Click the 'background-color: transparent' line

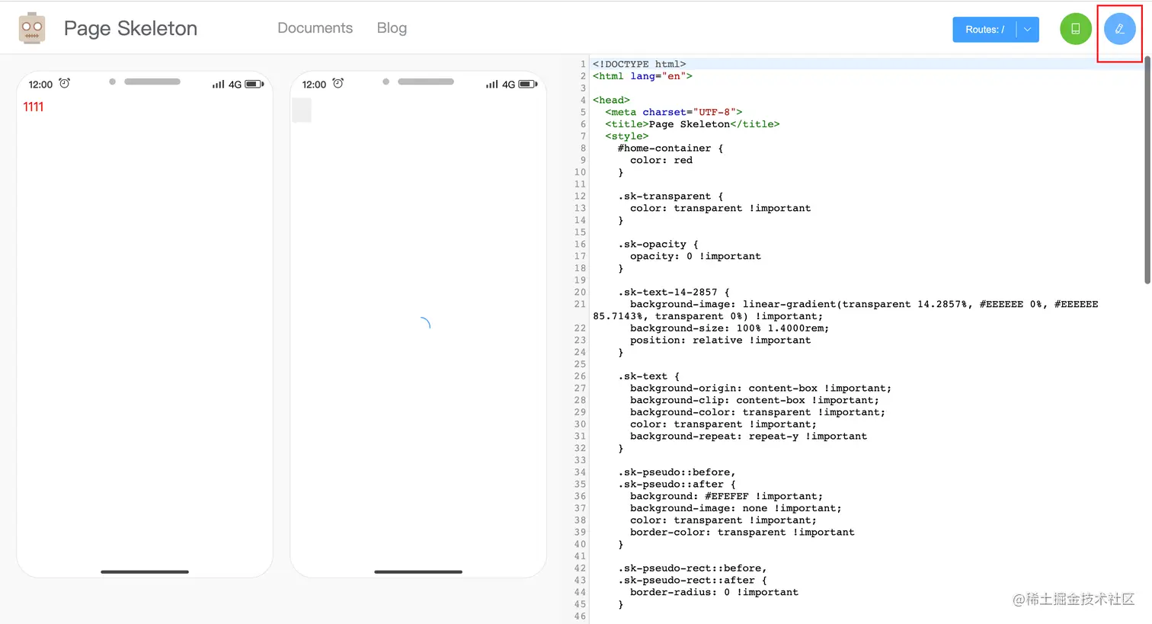(x=758, y=412)
